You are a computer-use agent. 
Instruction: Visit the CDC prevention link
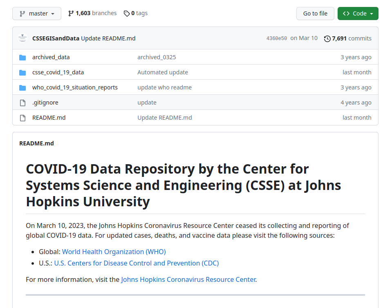point(136,263)
